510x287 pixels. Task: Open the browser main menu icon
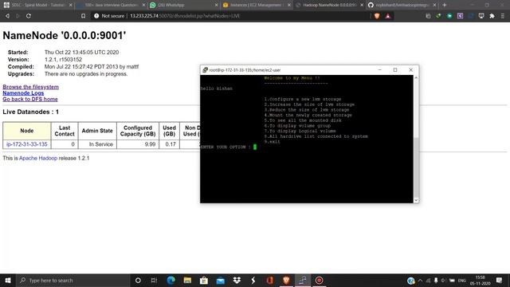503,16
